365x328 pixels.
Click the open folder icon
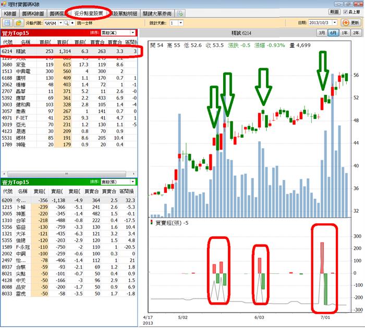[19, 23]
